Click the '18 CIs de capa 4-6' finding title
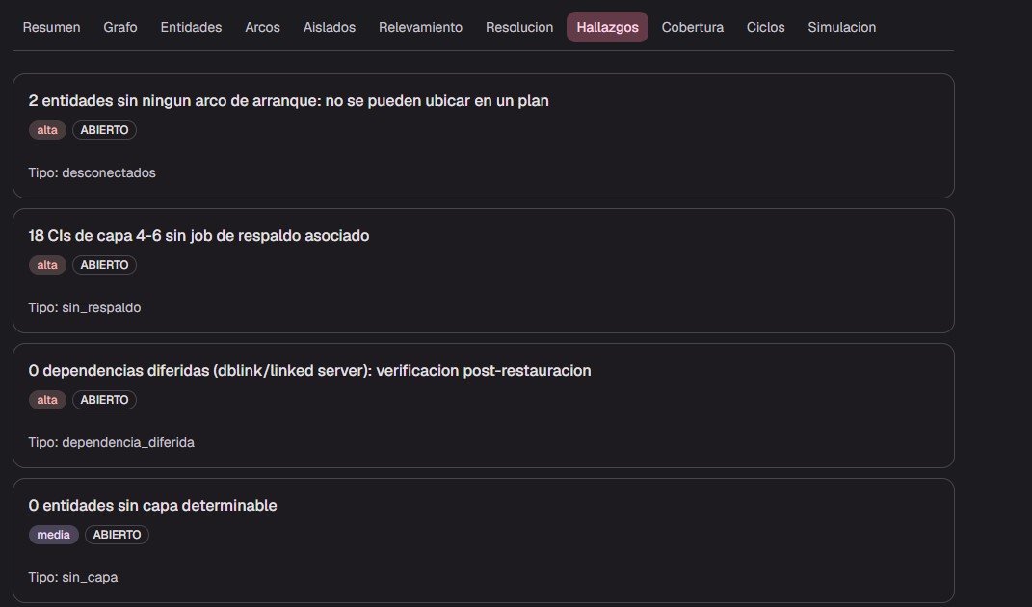Screen dimensions: 1032x607 pyautogui.click(x=198, y=236)
